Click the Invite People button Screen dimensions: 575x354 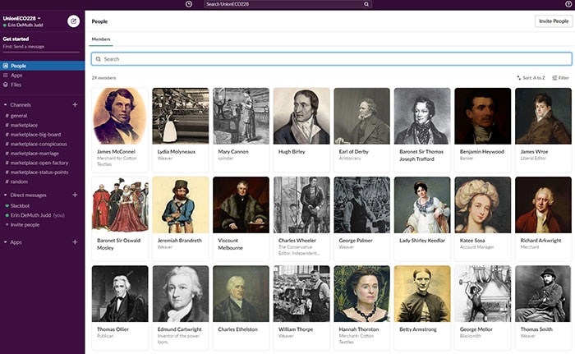(554, 21)
